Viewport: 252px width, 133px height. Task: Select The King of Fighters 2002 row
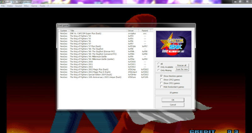106,67
